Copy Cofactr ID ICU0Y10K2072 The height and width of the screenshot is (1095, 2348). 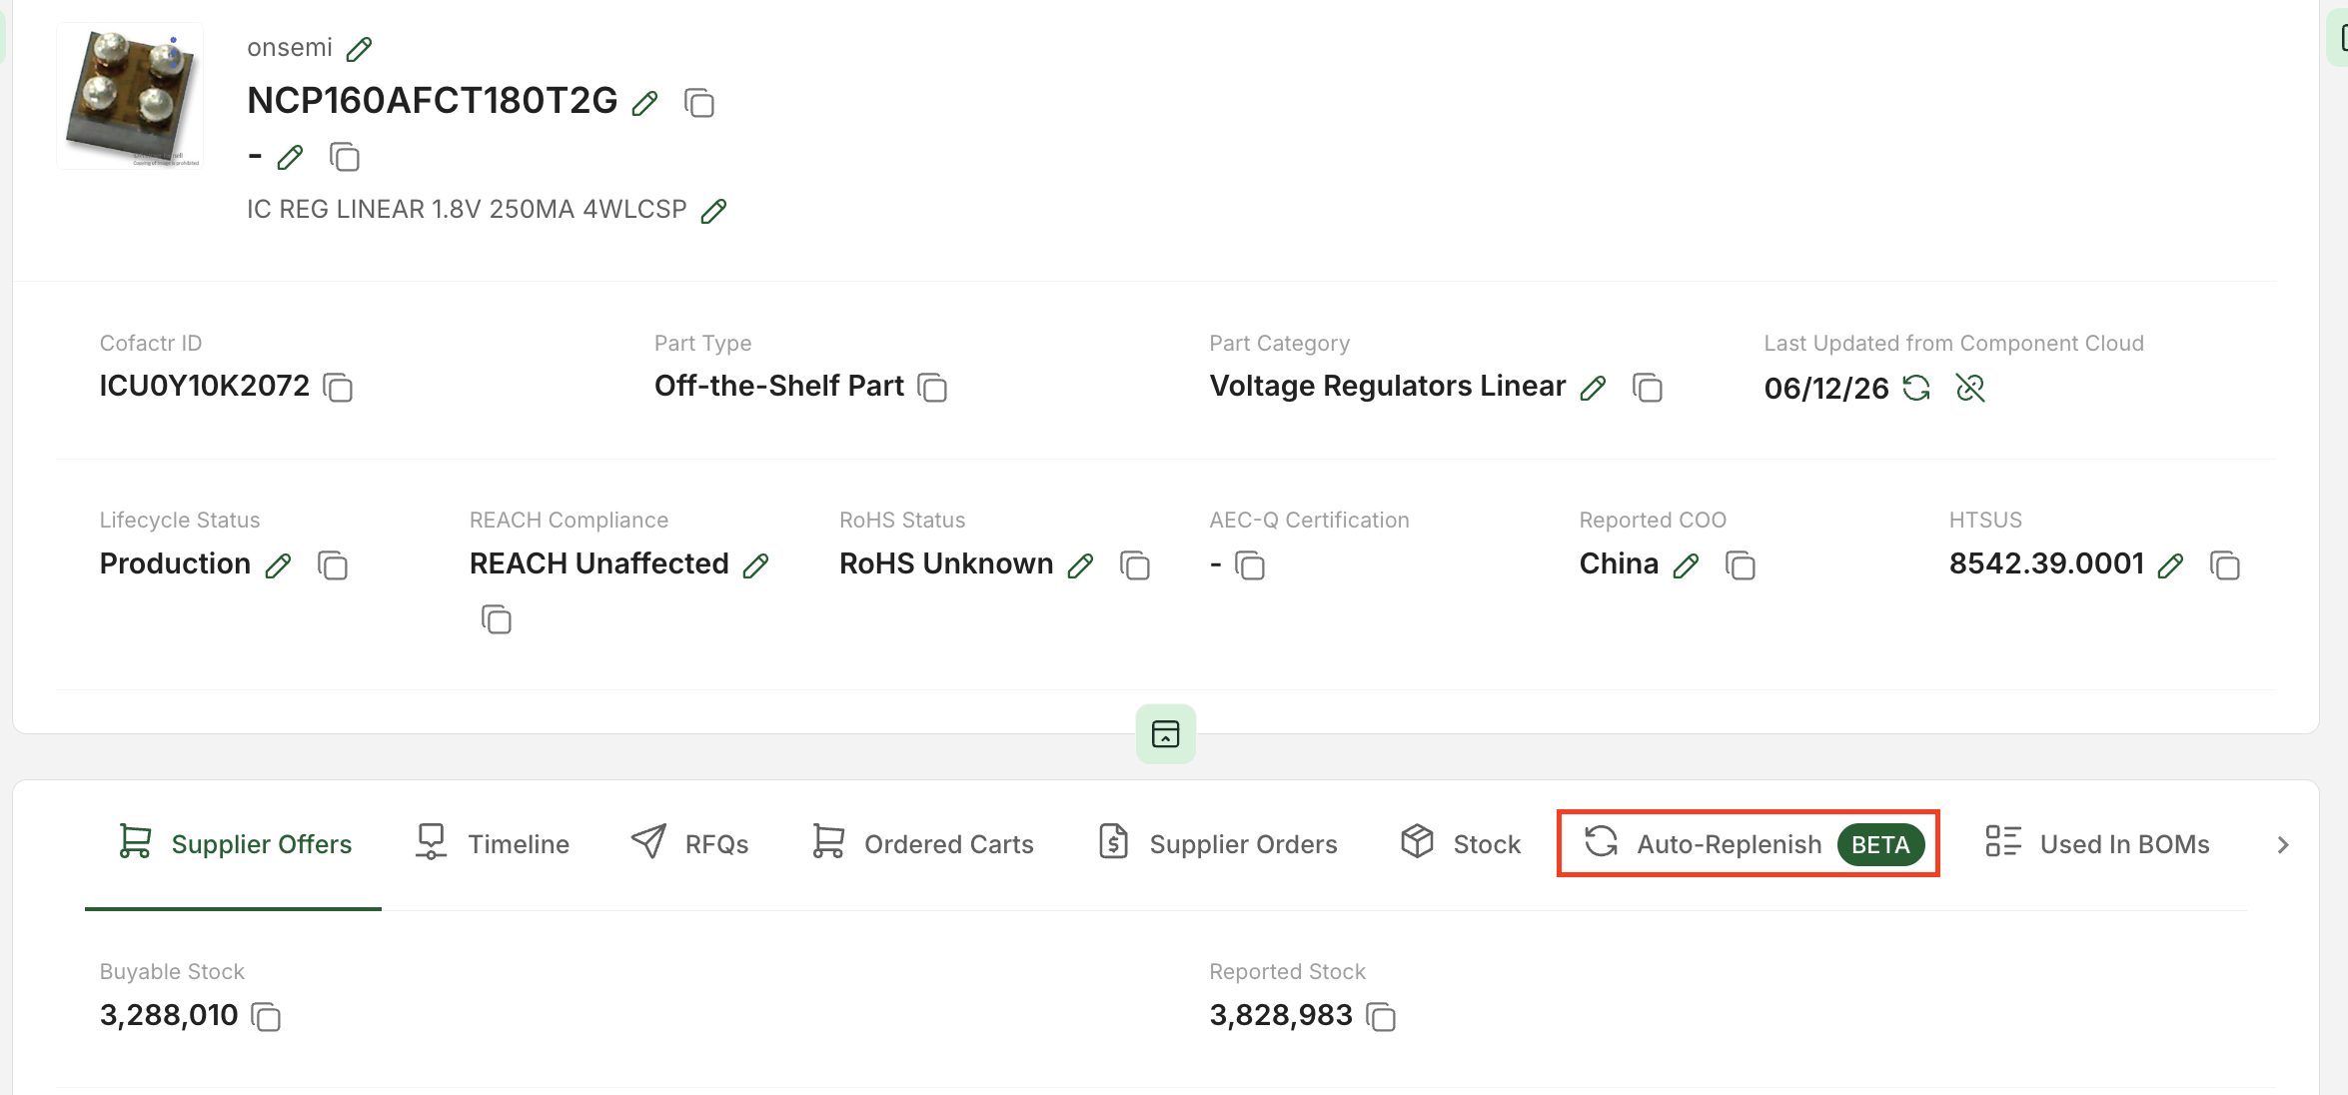pos(339,387)
